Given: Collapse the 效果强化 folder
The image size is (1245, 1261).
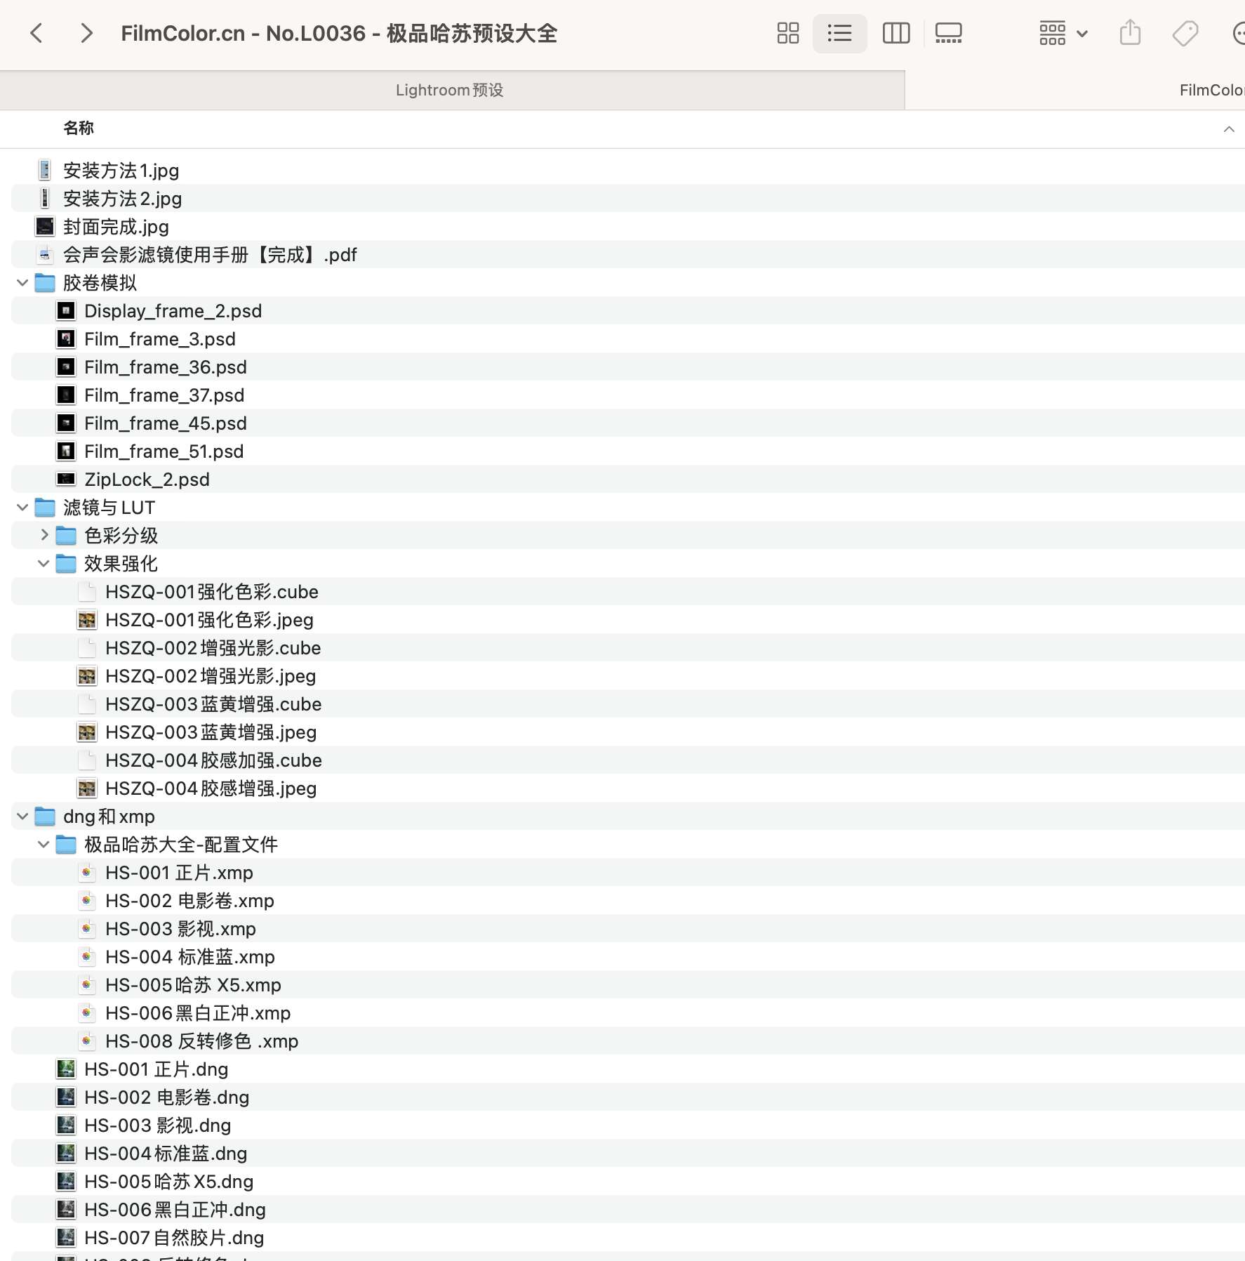Looking at the screenshot, I should coord(44,564).
